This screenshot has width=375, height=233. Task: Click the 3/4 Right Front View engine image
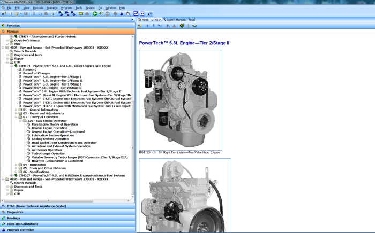point(181,100)
